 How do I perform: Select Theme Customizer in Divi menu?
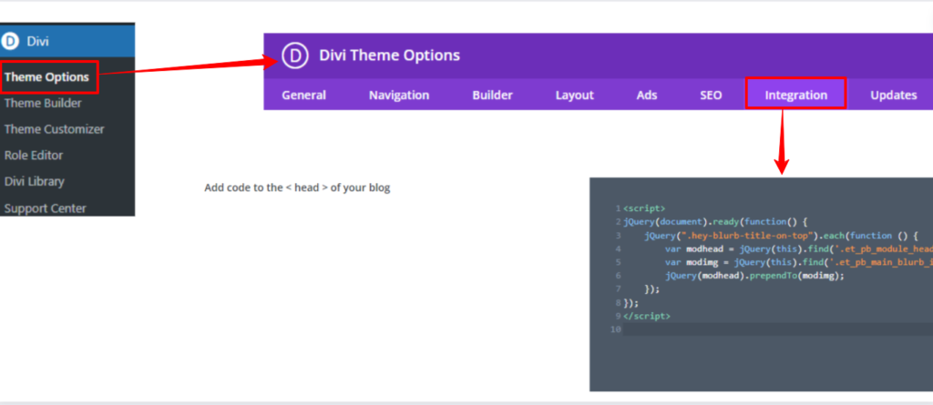pos(54,129)
